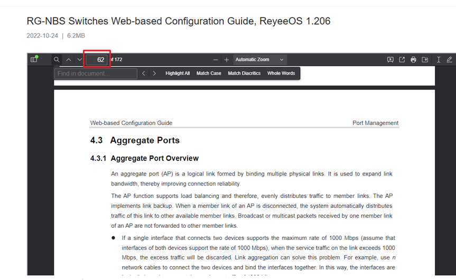
Task: Download the PDF file
Action: point(425,60)
